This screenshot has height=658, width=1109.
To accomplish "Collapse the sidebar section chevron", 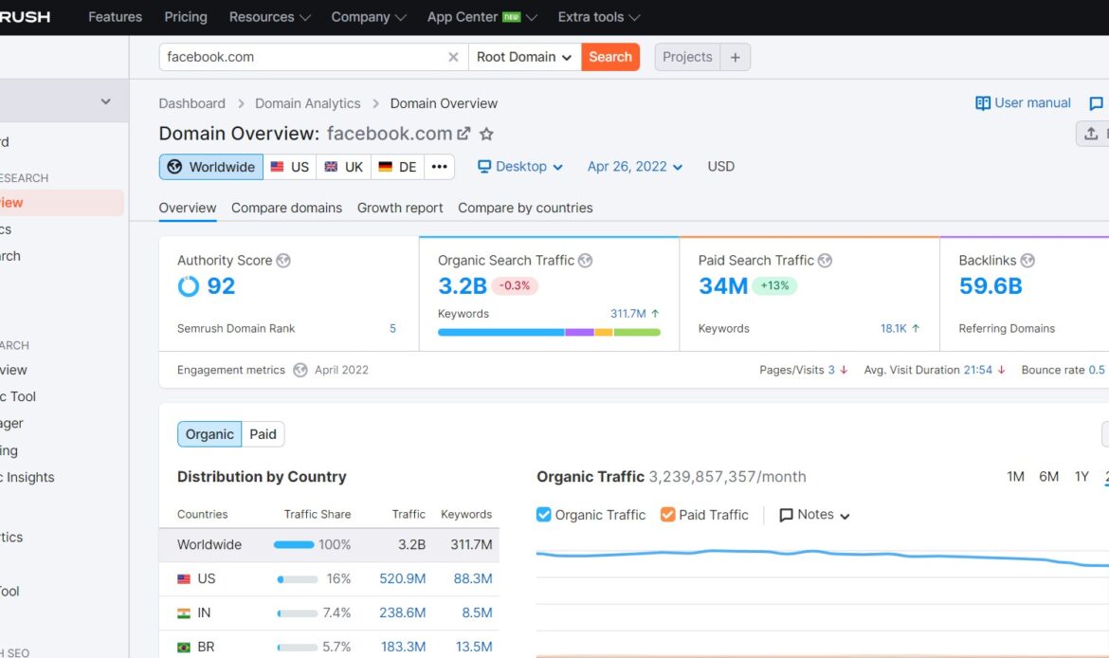I will pyautogui.click(x=105, y=101).
